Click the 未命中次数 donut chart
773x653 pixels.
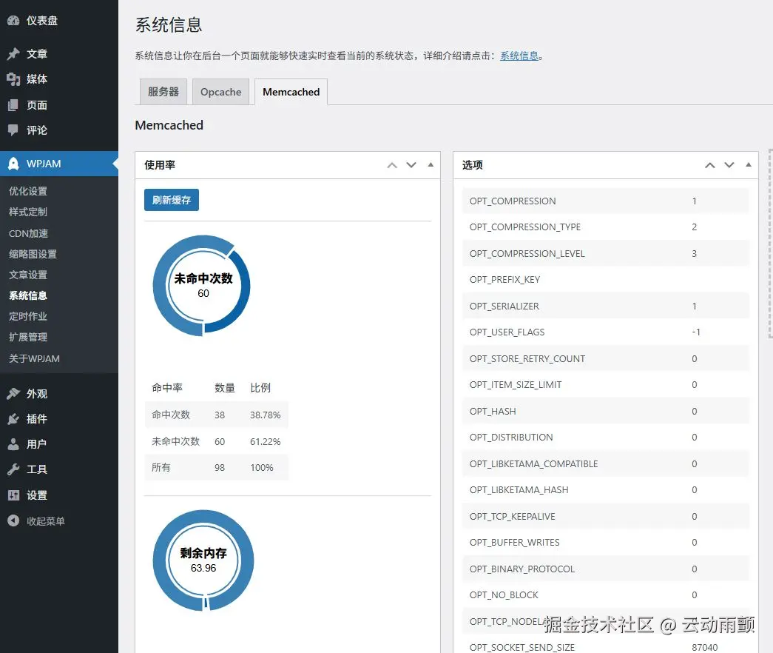click(x=202, y=285)
